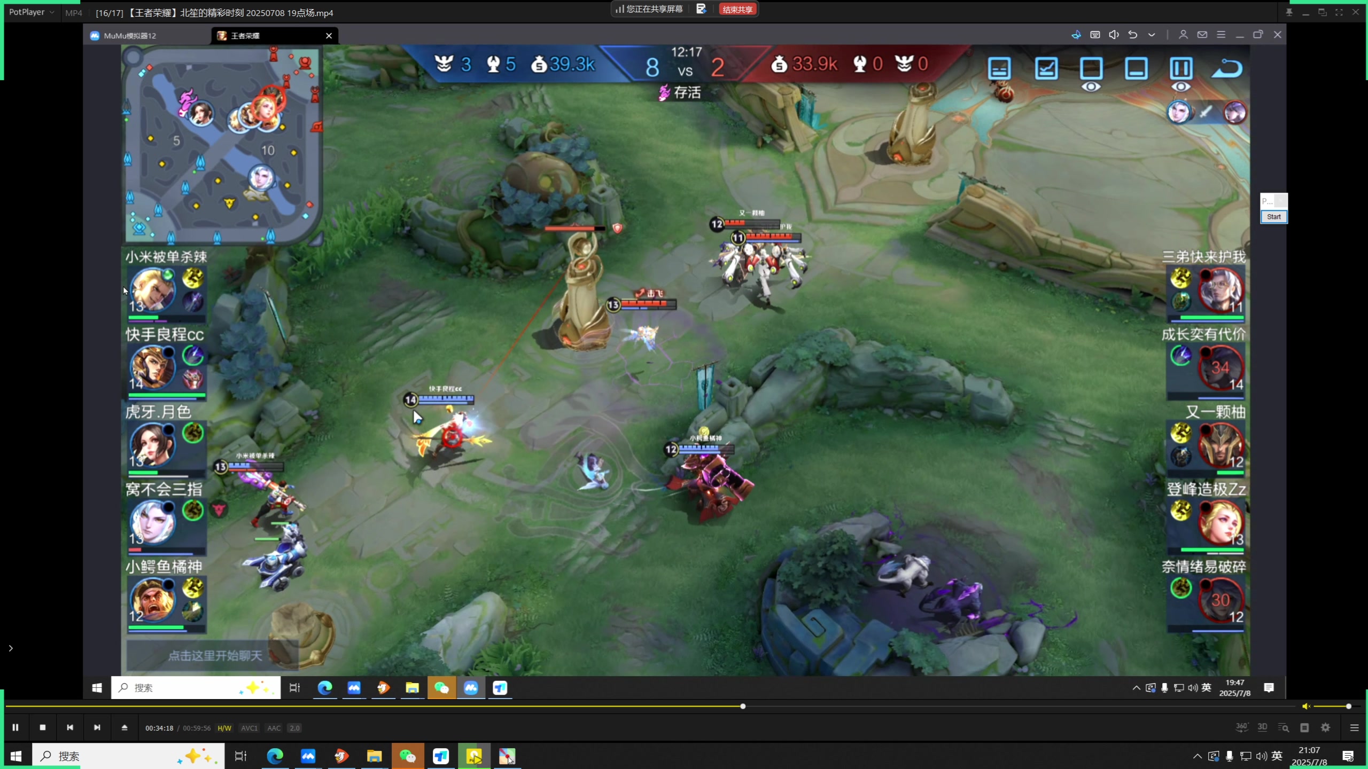The image size is (1368, 769).
Task: Open PotPlayer settings gear
Action: 1326,727
